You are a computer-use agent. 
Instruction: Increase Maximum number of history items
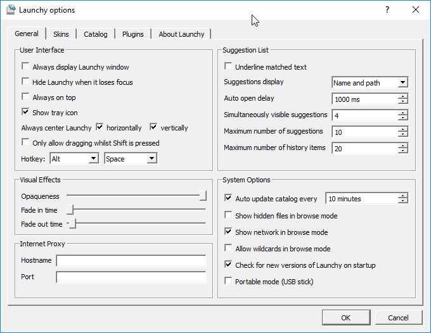(x=403, y=146)
